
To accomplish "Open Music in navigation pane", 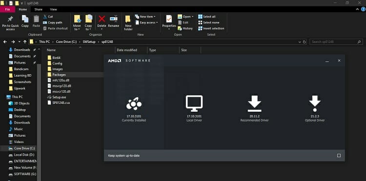I will [x=19, y=129].
